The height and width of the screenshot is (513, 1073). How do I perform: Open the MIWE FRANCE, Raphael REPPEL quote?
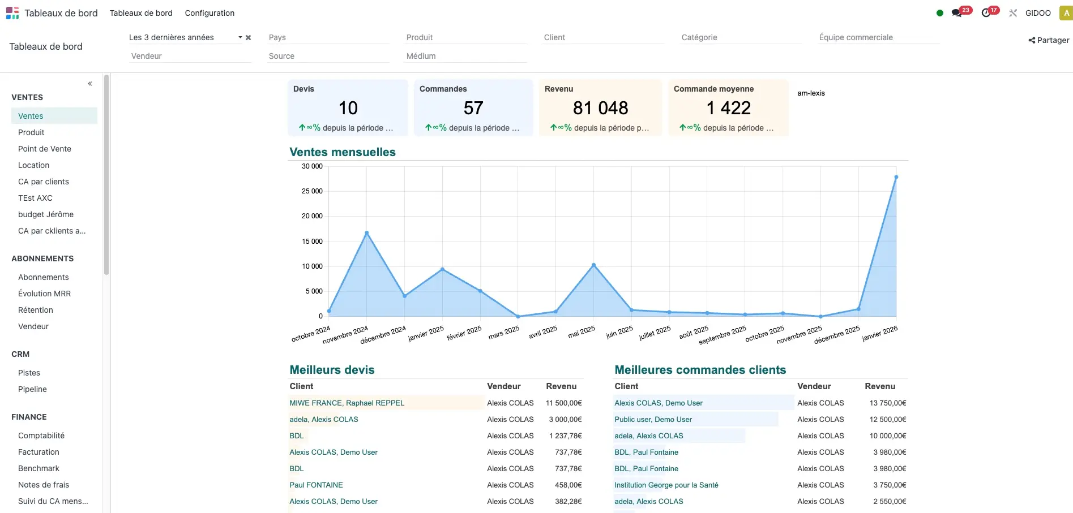pyautogui.click(x=347, y=403)
